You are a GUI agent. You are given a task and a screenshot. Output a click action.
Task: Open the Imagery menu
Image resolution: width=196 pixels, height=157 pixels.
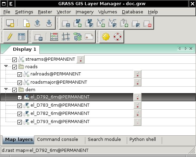(x=85, y=12)
